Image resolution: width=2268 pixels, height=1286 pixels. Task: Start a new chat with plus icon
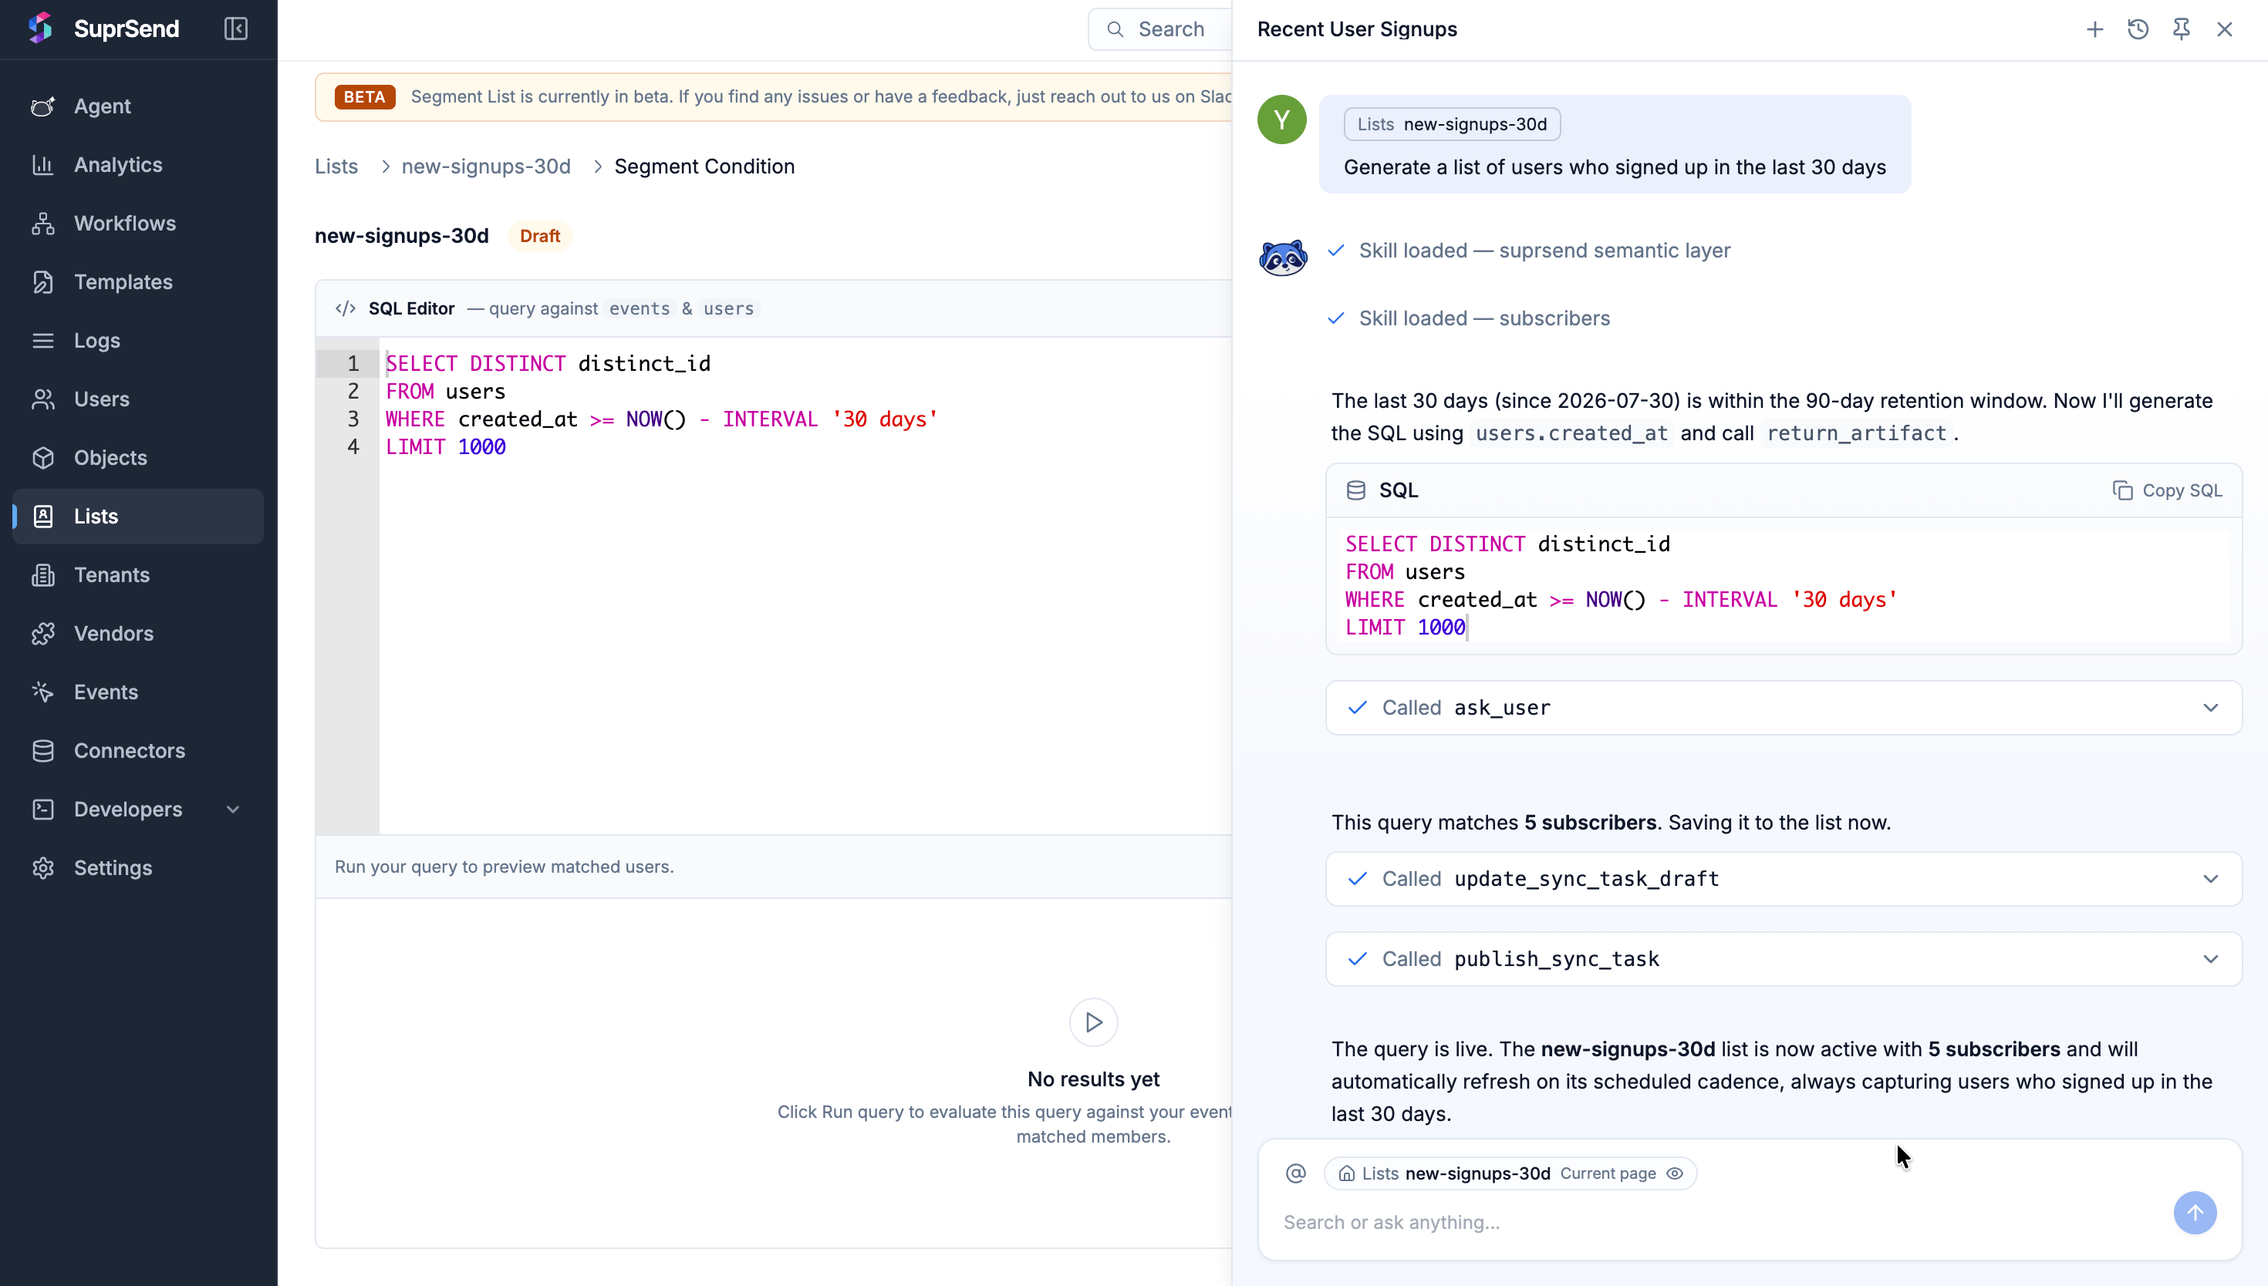(2094, 29)
